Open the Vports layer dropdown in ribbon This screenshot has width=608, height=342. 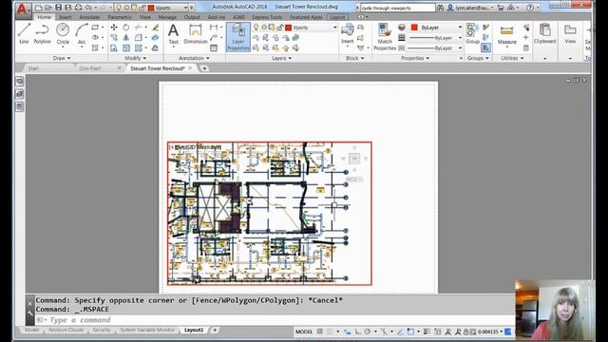pyautogui.click(x=335, y=28)
